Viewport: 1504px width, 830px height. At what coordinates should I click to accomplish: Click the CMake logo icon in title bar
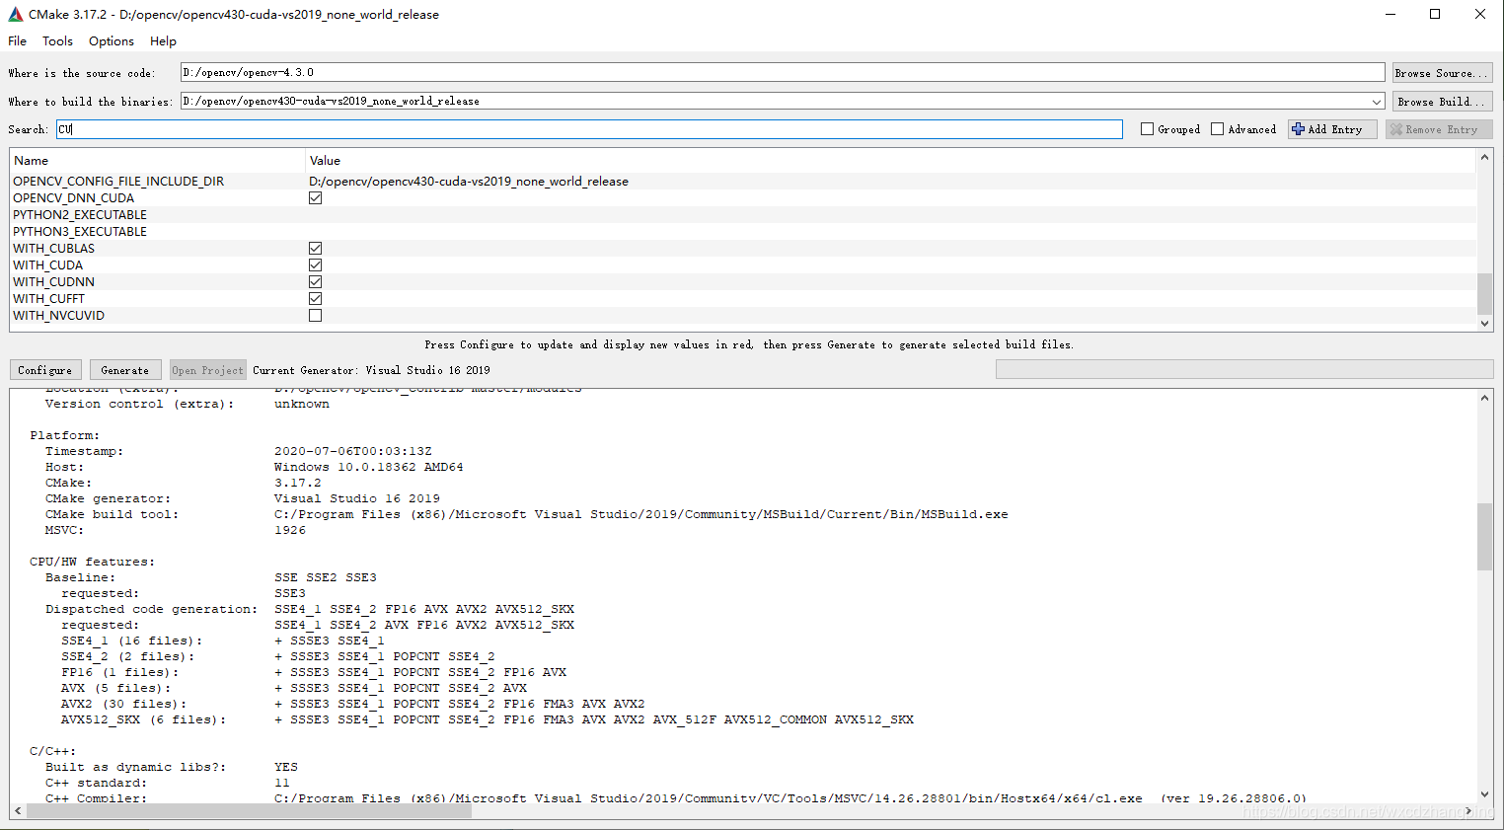point(15,14)
